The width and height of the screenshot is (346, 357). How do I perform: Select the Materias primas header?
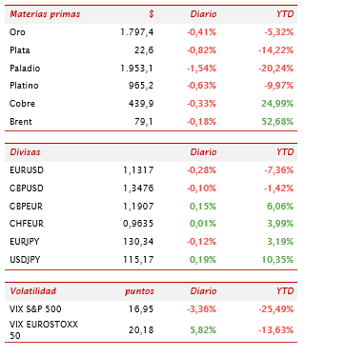[x=45, y=14]
